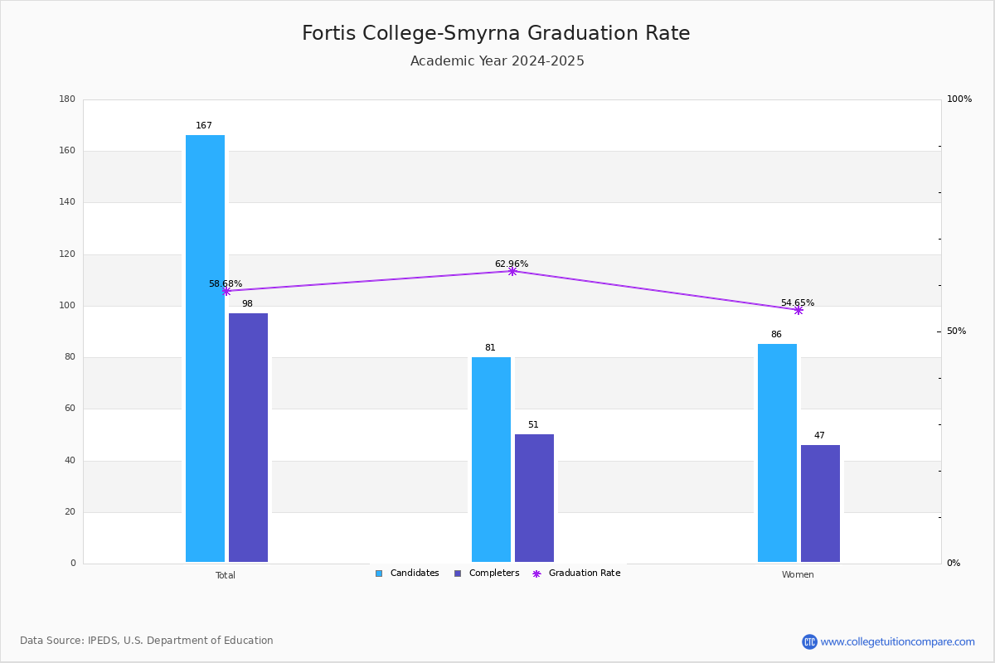Click the Women x-axis category label

(x=798, y=575)
